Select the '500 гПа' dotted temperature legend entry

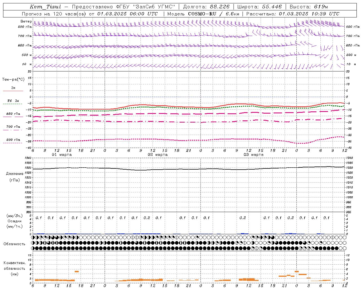13,140
